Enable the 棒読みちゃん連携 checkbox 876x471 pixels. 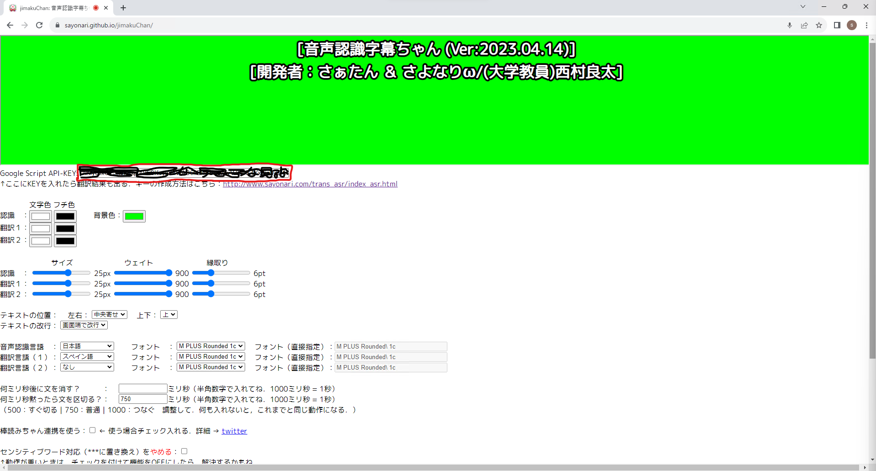(93, 430)
